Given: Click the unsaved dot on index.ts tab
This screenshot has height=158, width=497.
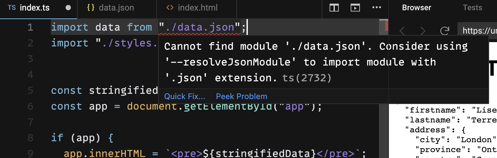Looking at the screenshot, I should pos(68,8).
